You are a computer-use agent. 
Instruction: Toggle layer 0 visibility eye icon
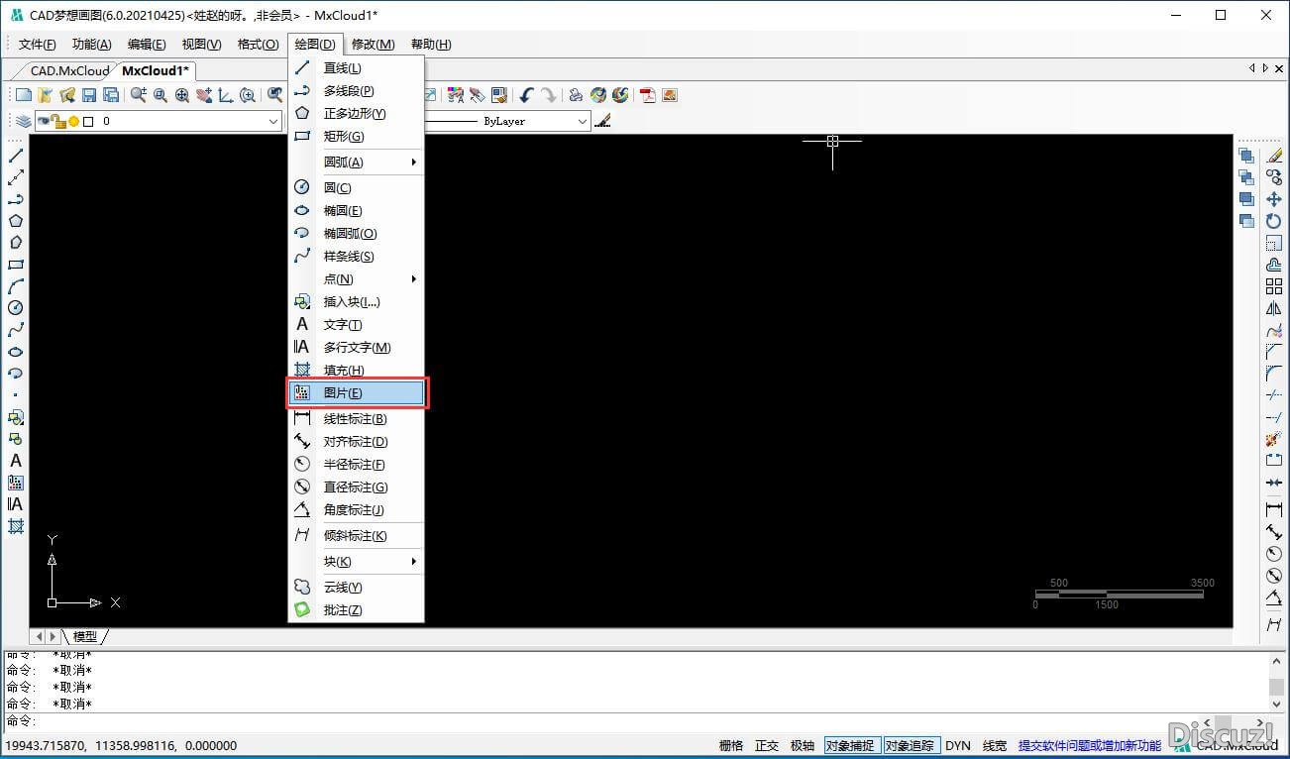point(43,121)
